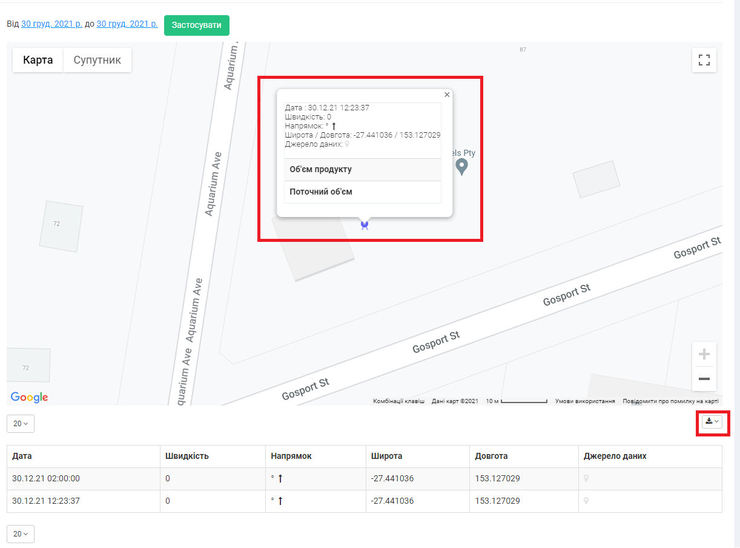The width and height of the screenshot is (740, 548).
Task: Open the bottom rows-per-page 20 dropdown
Action: [x=21, y=534]
